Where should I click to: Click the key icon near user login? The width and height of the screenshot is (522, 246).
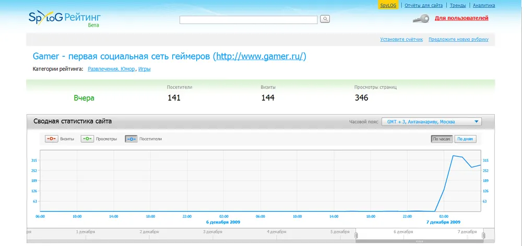tap(420, 19)
